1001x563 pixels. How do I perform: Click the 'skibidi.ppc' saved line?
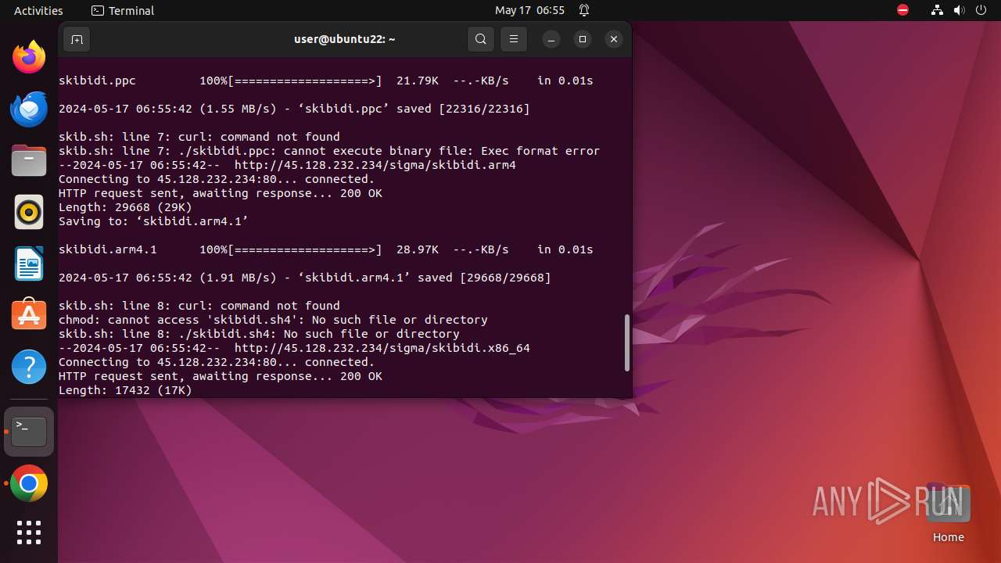[x=294, y=109]
